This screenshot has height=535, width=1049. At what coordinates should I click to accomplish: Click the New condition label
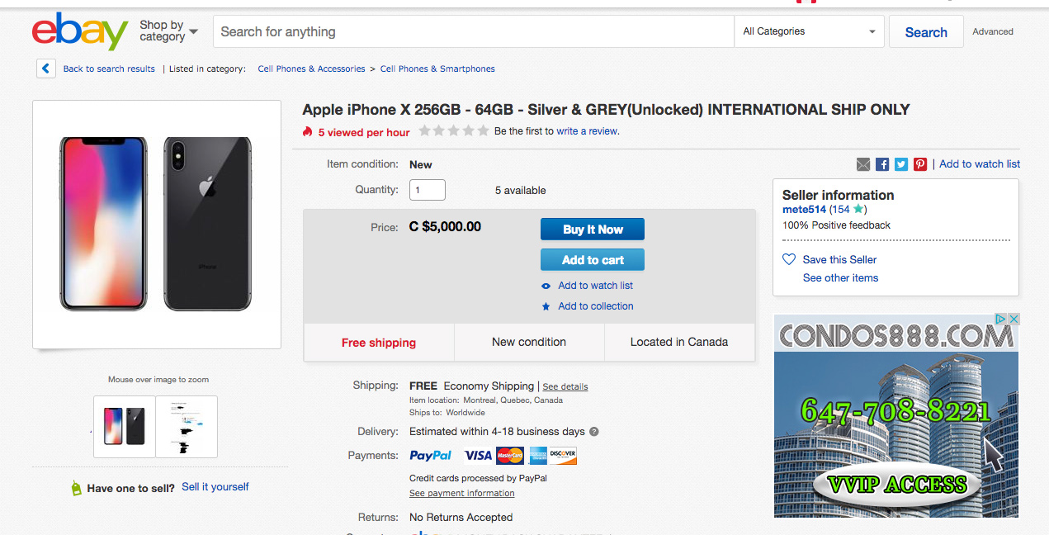[x=529, y=342]
